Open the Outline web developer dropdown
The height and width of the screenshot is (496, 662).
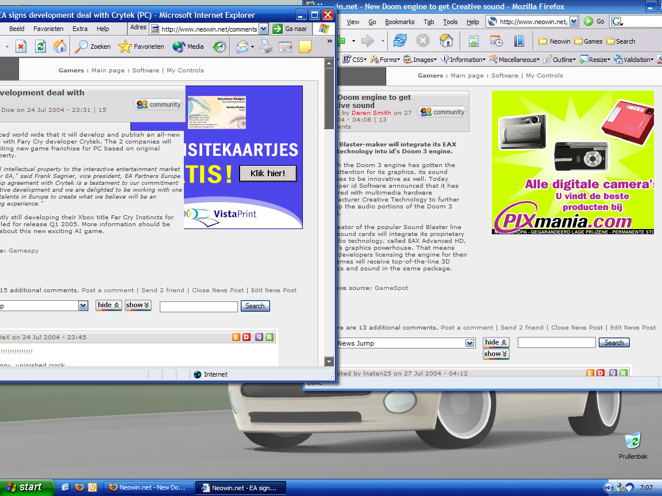(x=559, y=60)
